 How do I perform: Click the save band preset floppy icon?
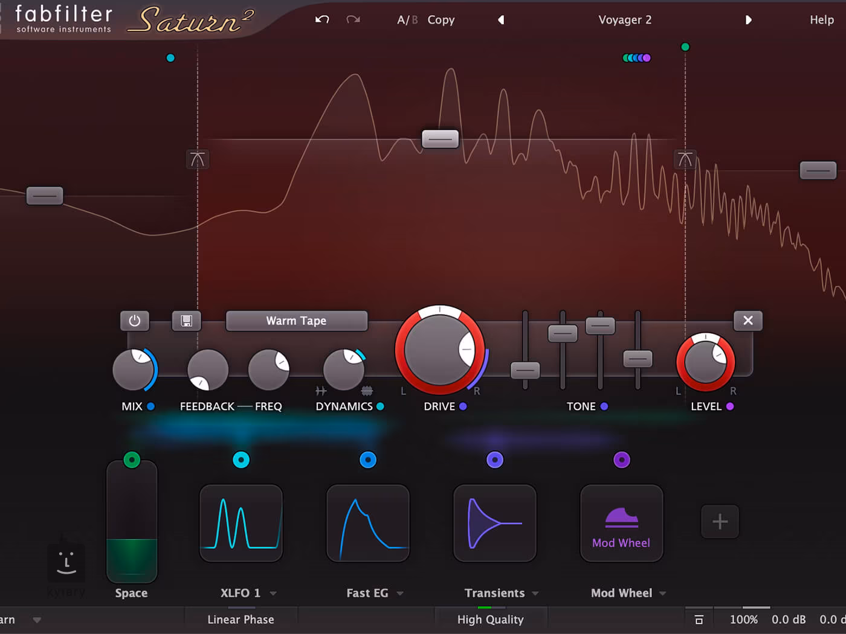(186, 321)
